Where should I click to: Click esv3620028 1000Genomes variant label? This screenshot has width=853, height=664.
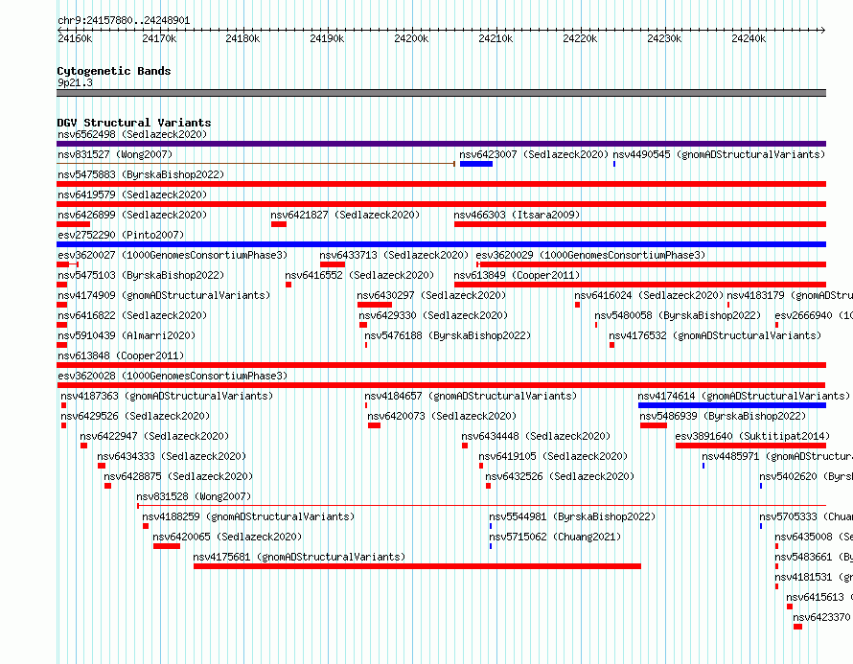click(173, 376)
